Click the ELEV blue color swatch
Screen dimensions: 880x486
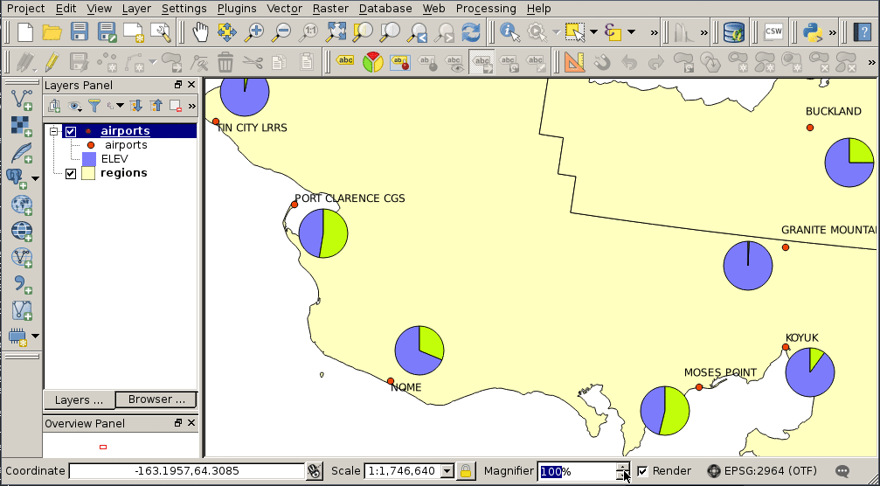tap(88, 159)
